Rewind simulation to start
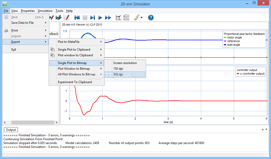This screenshot has width=271, height=159. click(77, 17)
